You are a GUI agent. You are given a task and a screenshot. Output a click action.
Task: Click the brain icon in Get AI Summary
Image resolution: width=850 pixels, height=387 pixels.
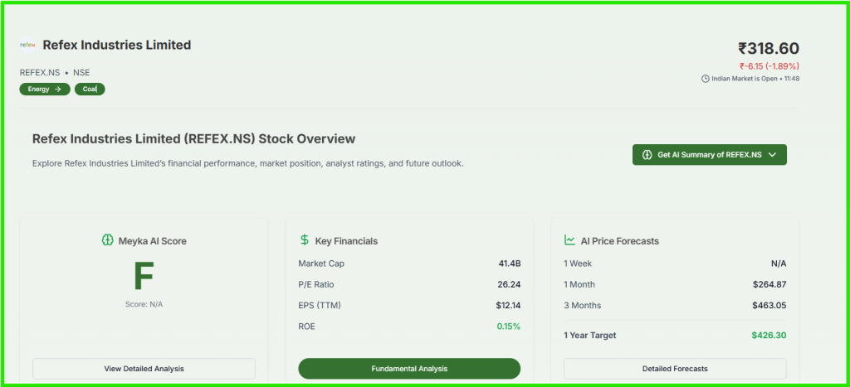647,155
